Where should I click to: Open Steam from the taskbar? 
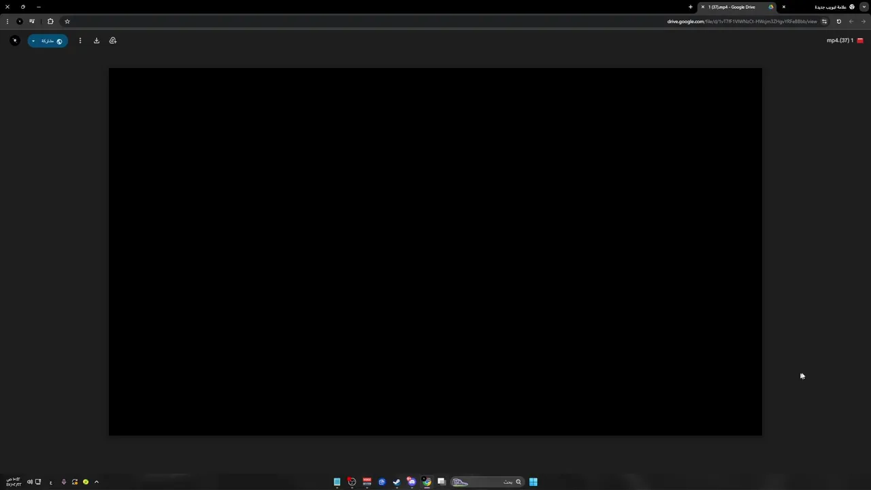[397, 482]
